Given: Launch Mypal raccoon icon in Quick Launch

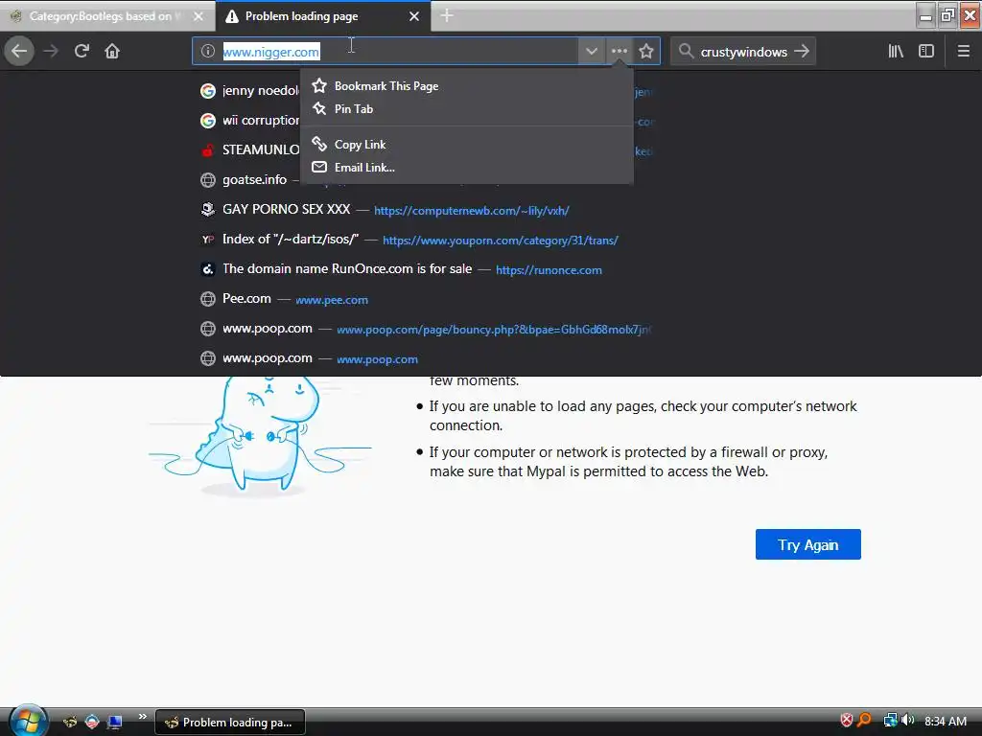Looking at the screenshot, I should [69, 722].
